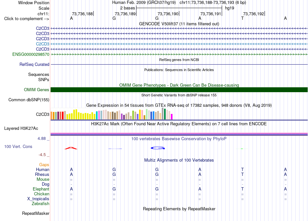Image resolution: width=308 pixels, height=221 pixels.
Task: Click the RepeatMasker track label
Action: coord(36,213)
